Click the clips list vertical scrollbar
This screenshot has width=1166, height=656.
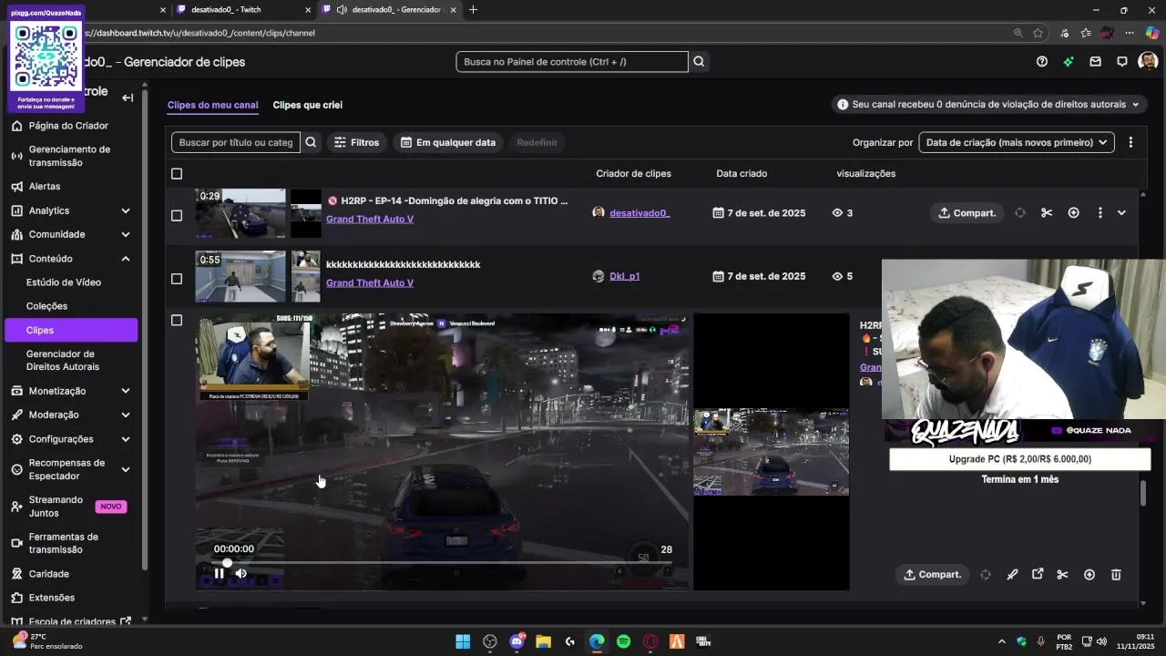click(1143, 492)
